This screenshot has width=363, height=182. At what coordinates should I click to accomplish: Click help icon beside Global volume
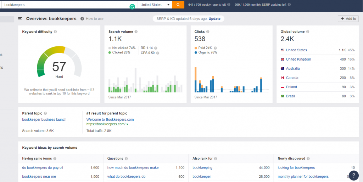pos(307,32)
